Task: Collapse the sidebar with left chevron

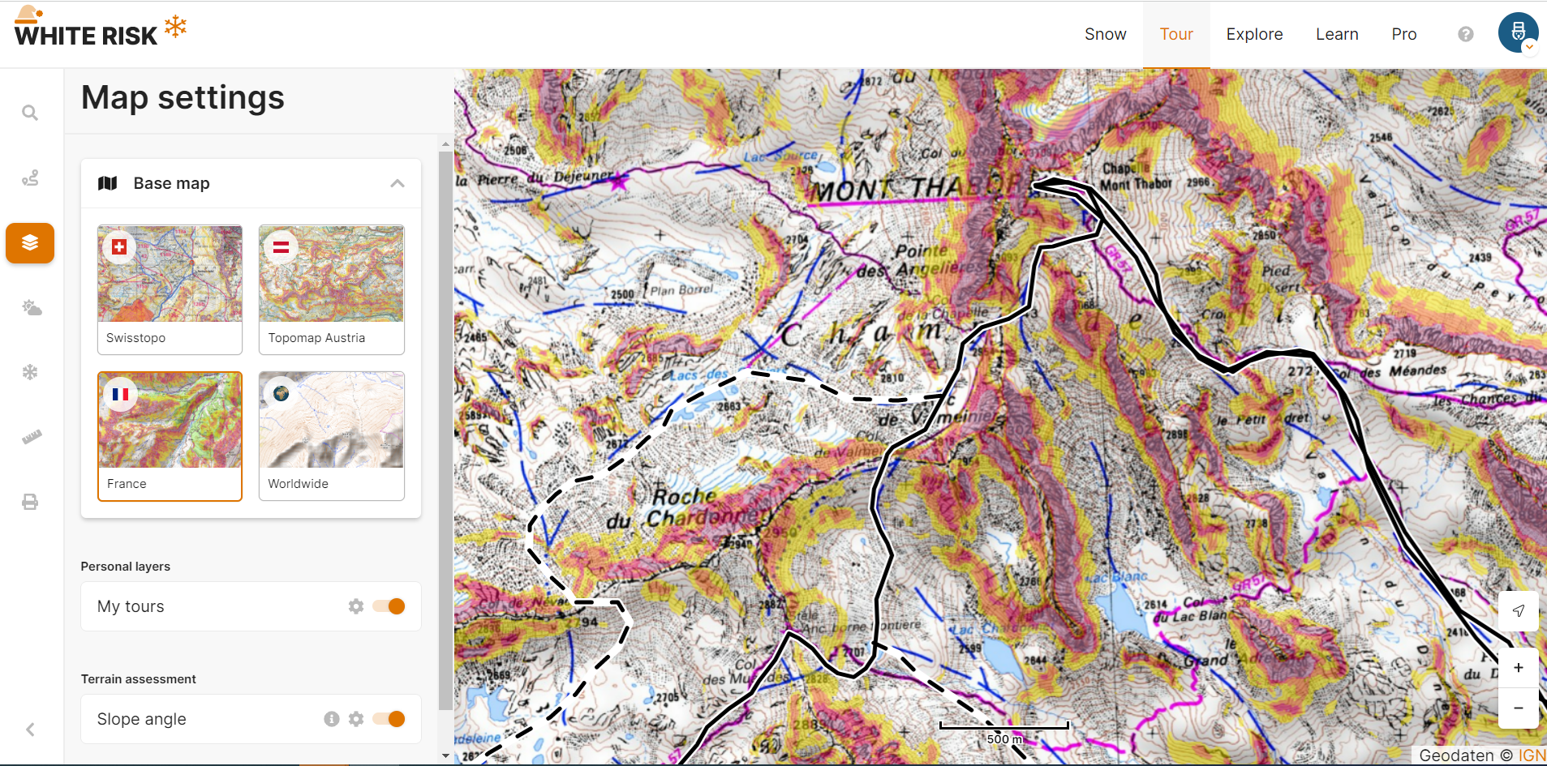Action: click(x=30, y=730)
